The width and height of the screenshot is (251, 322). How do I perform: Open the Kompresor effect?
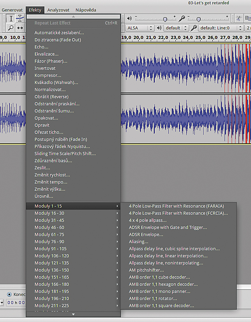pyautogui.click(x=73, y=76)
